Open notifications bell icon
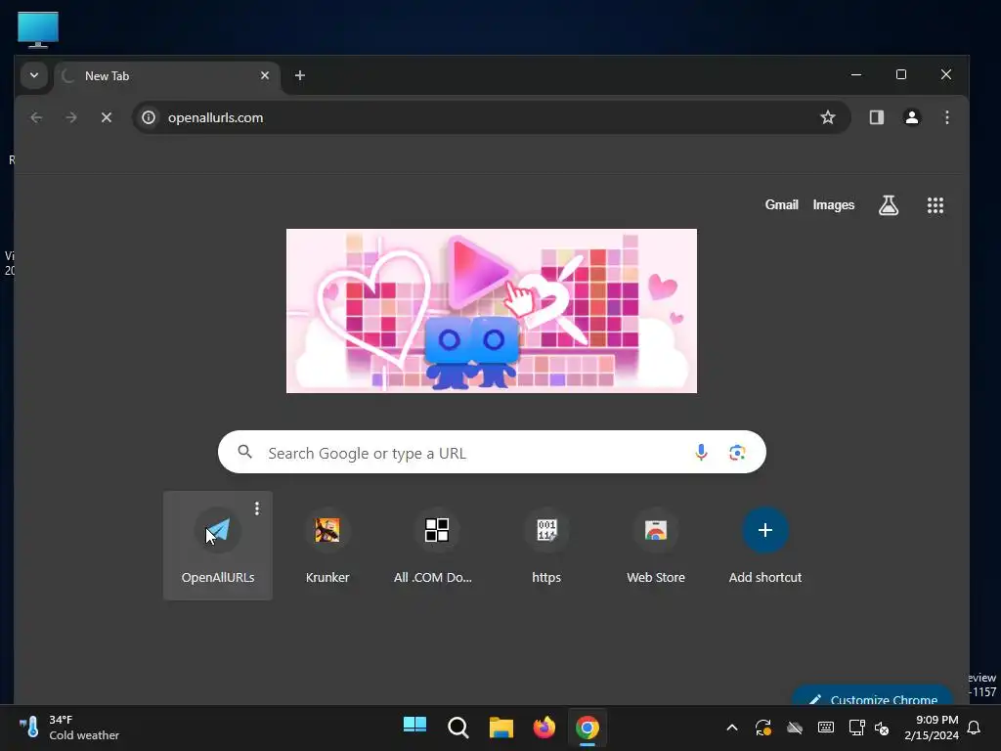Image resolution: width=1001 pixels, height=751 pixels. pyautogui.click(x=975, y=728)
